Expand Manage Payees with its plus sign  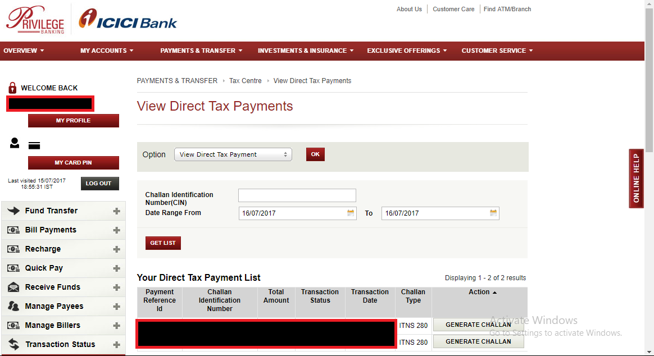coord(116,307)
